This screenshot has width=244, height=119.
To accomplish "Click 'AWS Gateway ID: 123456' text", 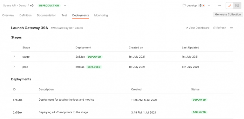I will [x=67, y=28].
